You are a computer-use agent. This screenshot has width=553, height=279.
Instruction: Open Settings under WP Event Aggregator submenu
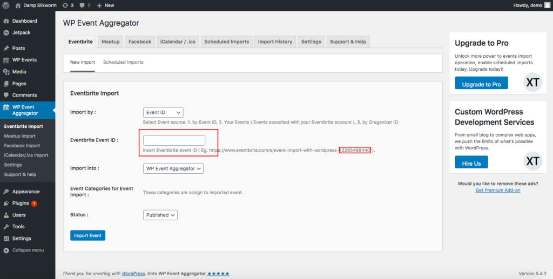tap(13, 165)
